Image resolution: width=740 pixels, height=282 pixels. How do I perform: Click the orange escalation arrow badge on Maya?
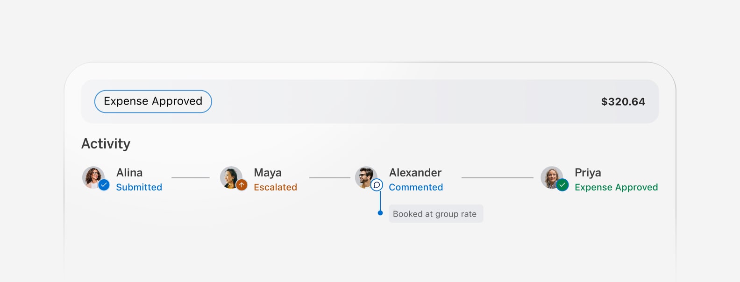pyautogui.click(x=242, y=185)
